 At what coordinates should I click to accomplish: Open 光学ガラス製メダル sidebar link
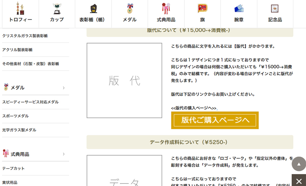[19, 130]
